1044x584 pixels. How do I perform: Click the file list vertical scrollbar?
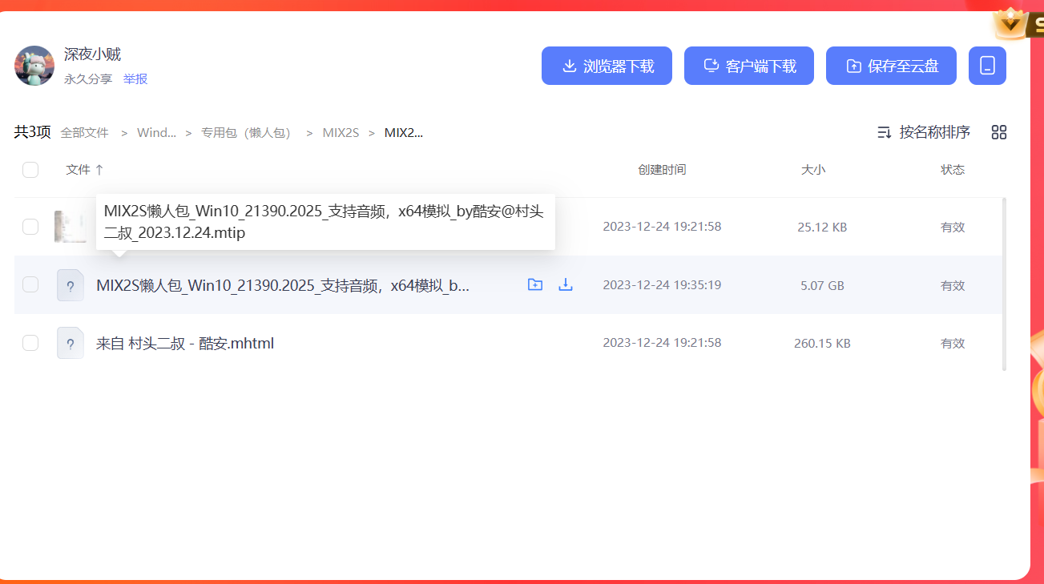click(x=1005, y=284)
